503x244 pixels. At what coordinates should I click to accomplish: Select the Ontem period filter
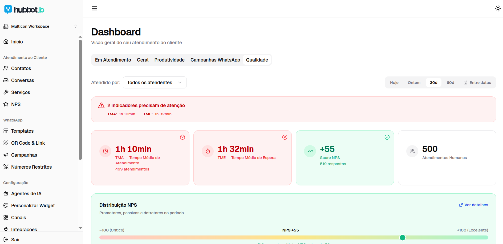(414, 83)
